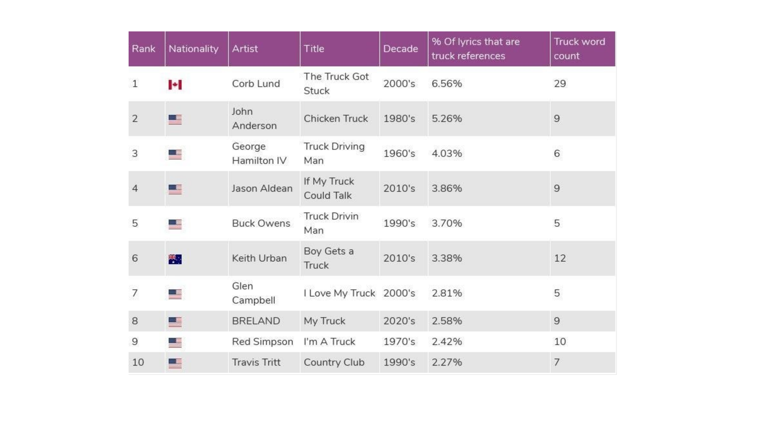Click the Title column header

pos(314,49)
